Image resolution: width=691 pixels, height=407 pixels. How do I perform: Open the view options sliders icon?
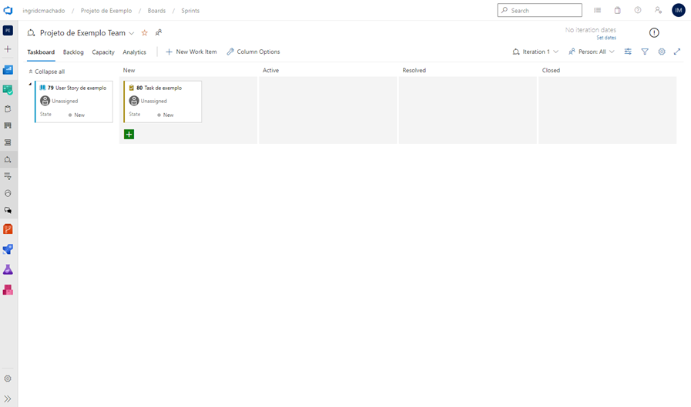pyautogui.click(x=628, y=52)
